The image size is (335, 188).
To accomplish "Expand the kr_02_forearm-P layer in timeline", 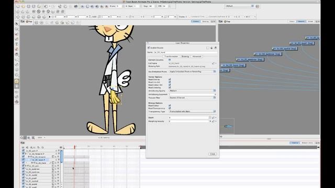I will 26,154.
